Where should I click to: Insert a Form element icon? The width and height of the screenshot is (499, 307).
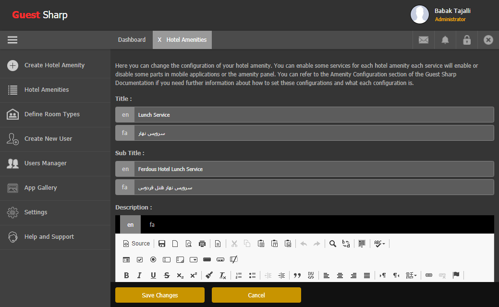126,259
